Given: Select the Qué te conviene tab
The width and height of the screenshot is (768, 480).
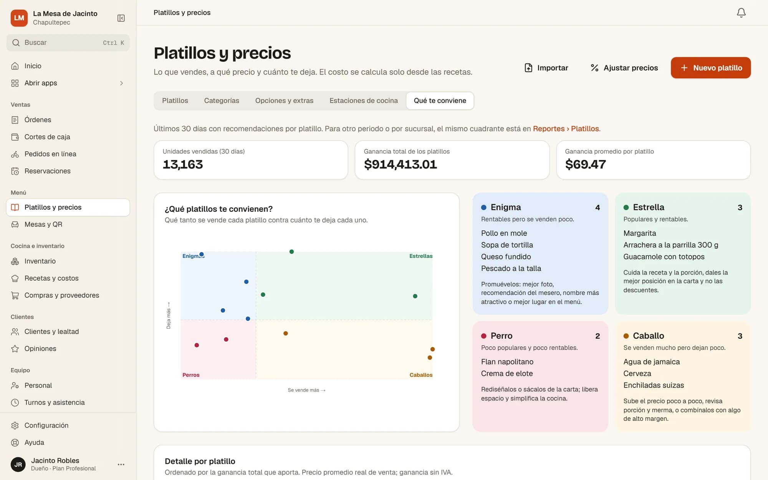Looking at the screenshot, I should (x=440, y=101).
